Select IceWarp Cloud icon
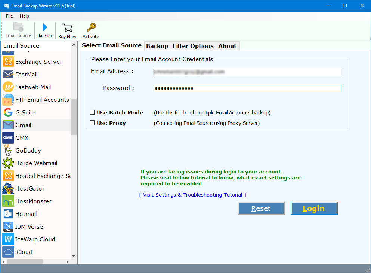371x273 pixels. [8, 239]
